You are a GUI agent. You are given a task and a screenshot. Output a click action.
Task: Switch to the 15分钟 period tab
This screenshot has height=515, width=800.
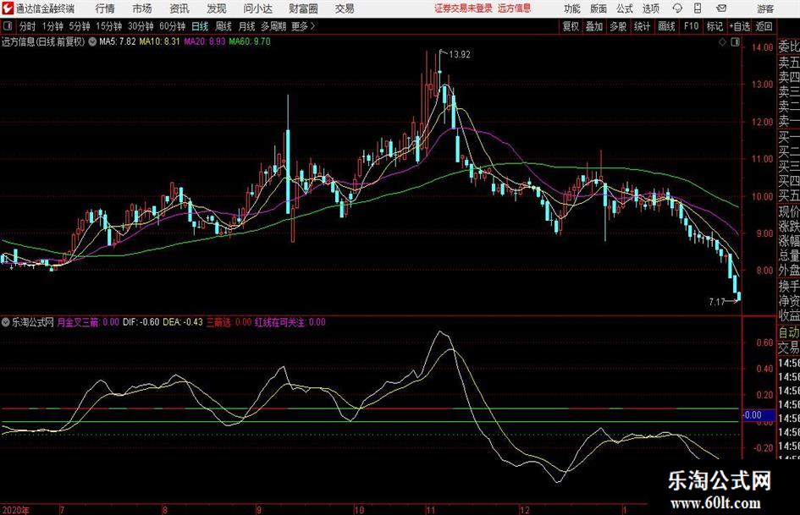[109, 26]
